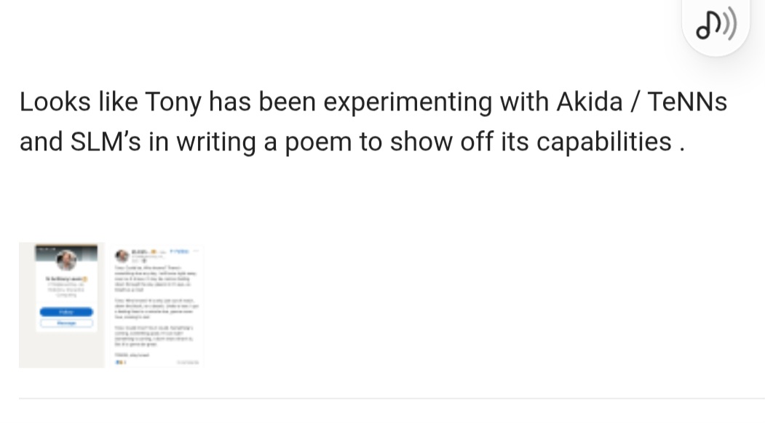
Task: Click the reaction emoji icons under the post
Action: (121, 362)
